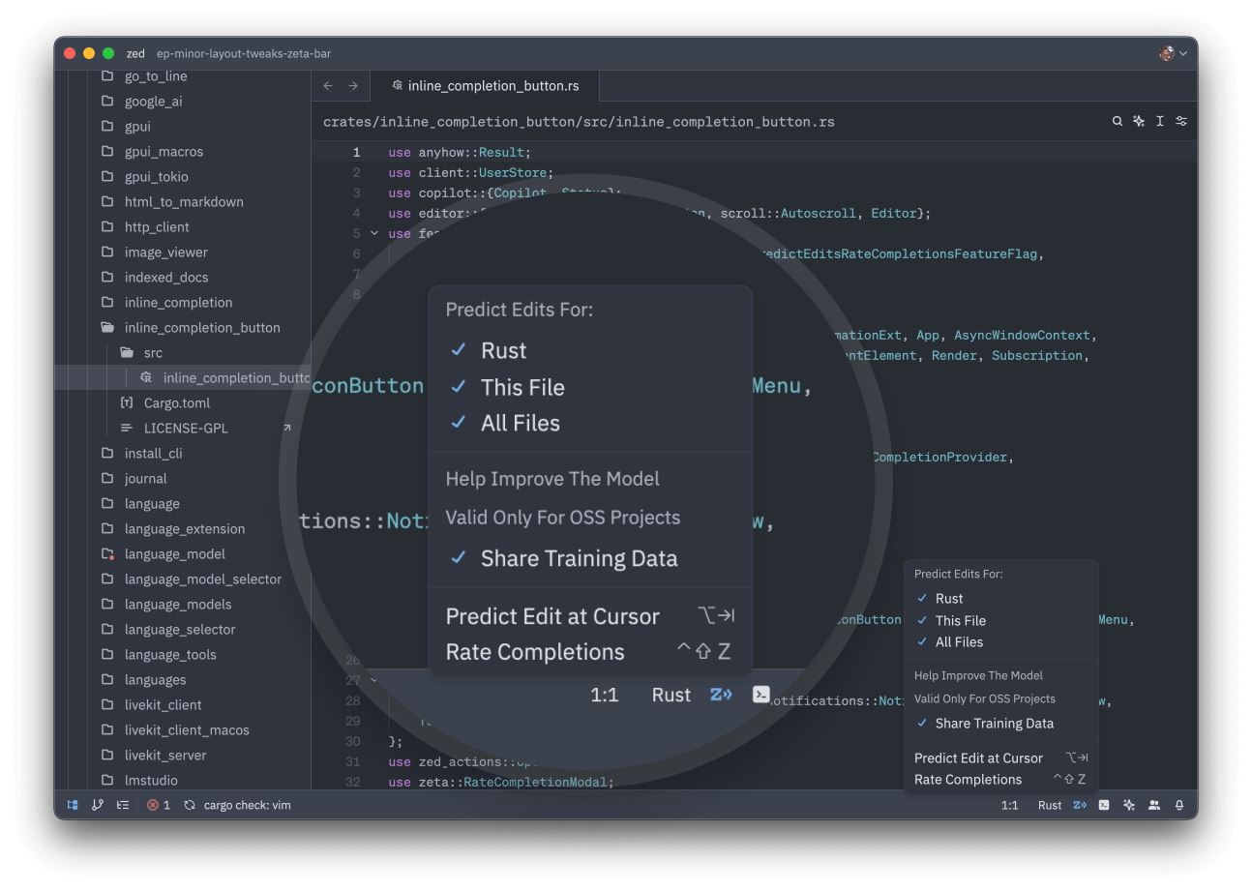This screenshot has width=1252, height=891.
Task: Click the buffer search magnifier icon
Action: (1118, 121)
